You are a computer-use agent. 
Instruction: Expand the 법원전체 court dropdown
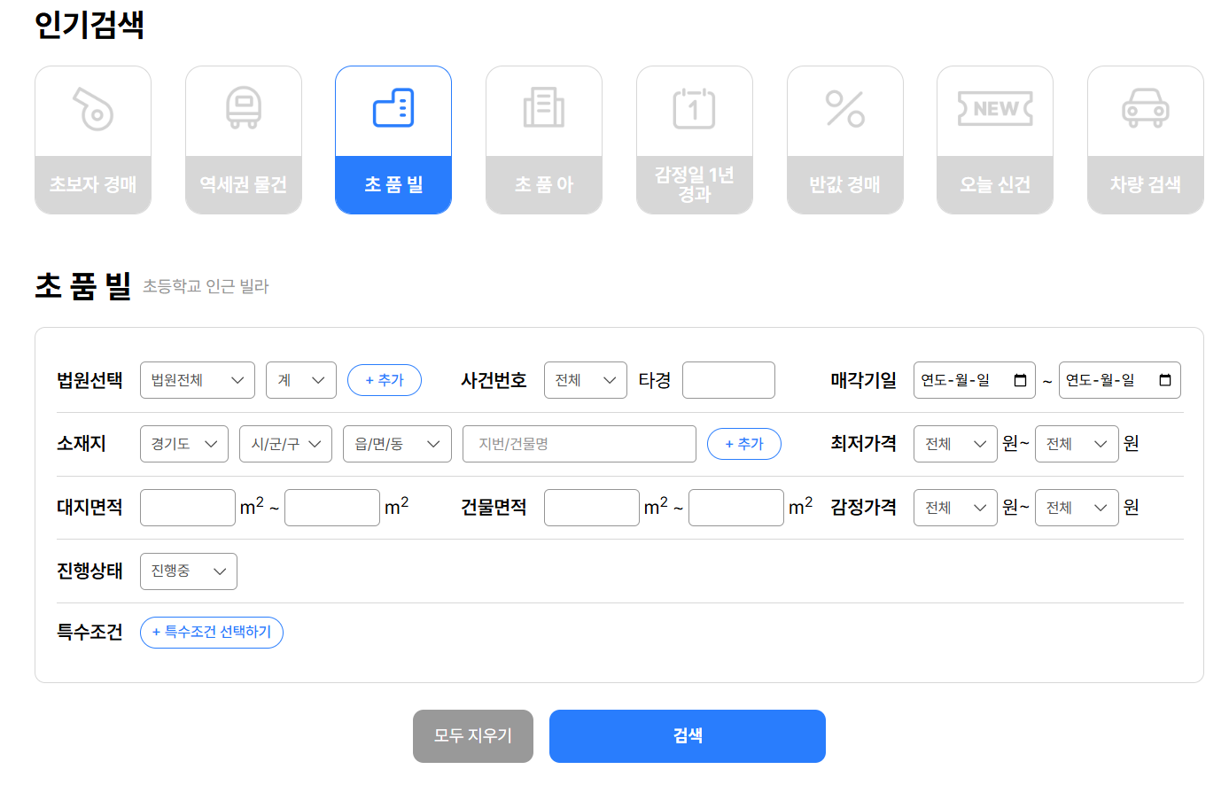tap(198, 380)
